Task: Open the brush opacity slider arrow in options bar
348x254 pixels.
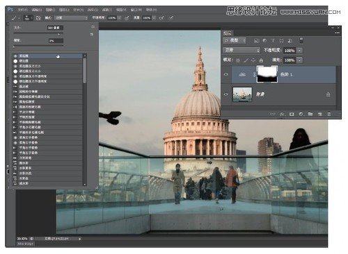Action: pyautogui.click(x=120, y=18)
